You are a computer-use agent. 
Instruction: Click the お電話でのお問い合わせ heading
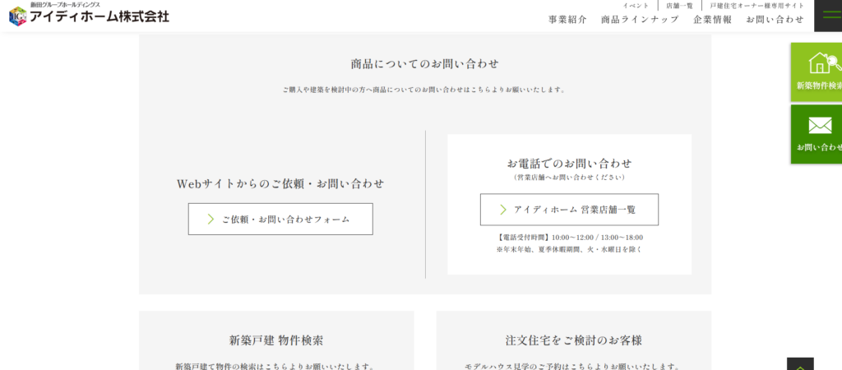(x=569, y=163)
